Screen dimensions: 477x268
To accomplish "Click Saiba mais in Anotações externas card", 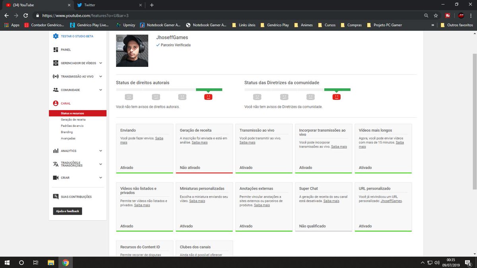I will [x=262, y=205].
